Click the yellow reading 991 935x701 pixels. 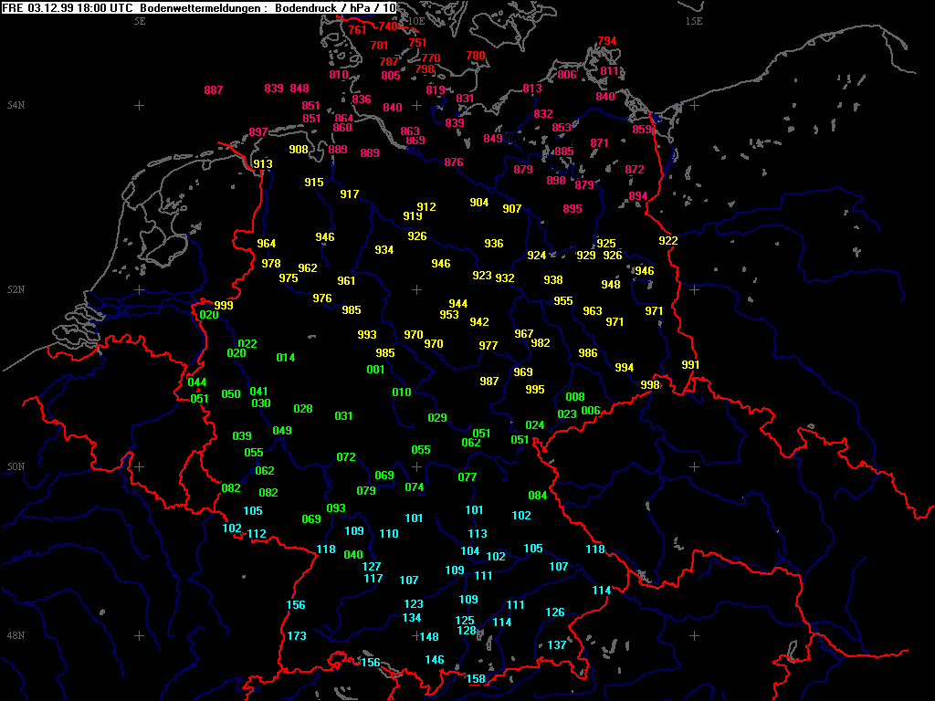click(x=690, y=365)
